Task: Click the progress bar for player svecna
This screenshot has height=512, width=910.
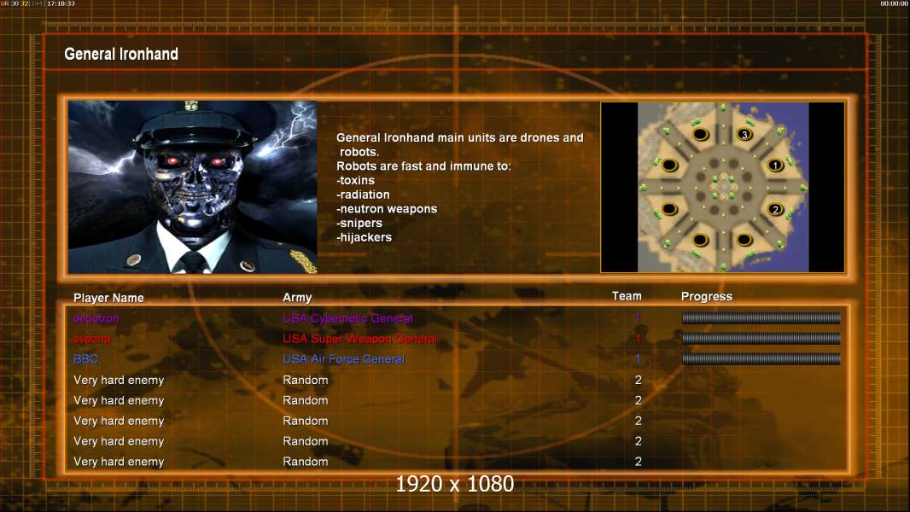Action: click(761, 338)
